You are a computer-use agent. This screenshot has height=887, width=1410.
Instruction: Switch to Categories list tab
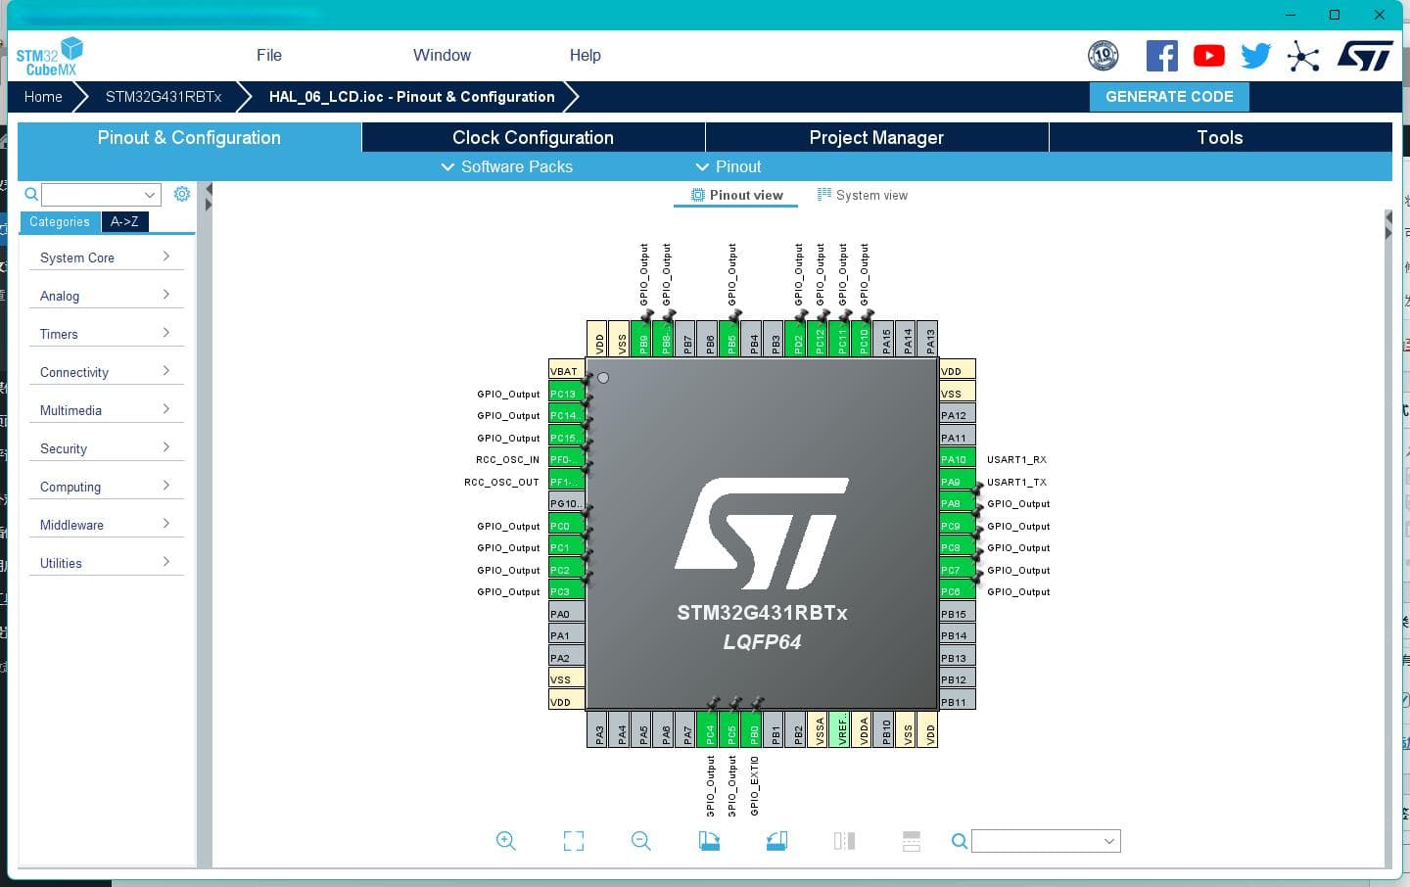60,221
